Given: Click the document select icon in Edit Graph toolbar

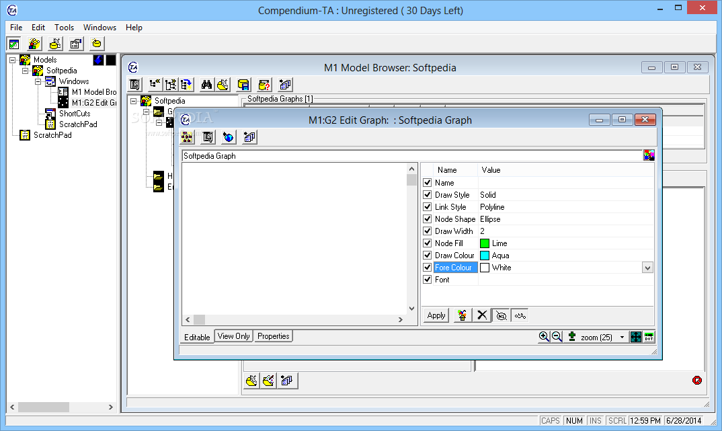Looking at the screenshot, I should pyautogui.click(x=208, y=137).
